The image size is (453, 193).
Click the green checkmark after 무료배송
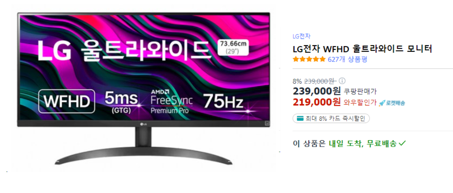coord(402,143)
